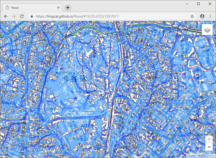Close the flood tab
The height and width of the screenshot is (158, 216).
[x=58, y=8]
